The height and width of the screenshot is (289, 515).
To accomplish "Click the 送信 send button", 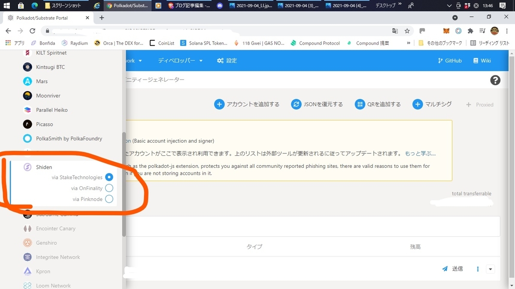I will click(x=453, y=269).
